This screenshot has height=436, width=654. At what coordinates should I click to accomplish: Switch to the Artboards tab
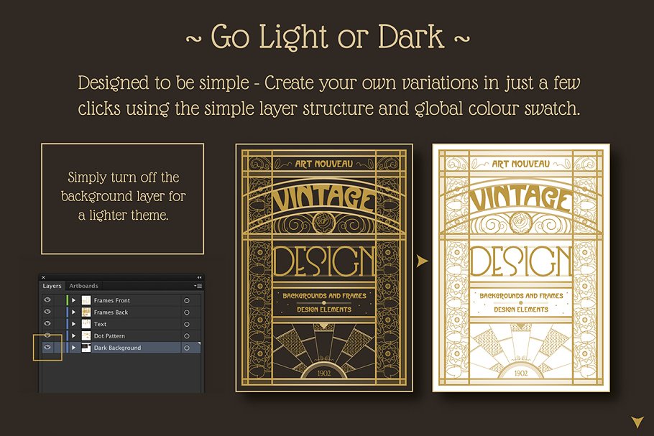83,286
